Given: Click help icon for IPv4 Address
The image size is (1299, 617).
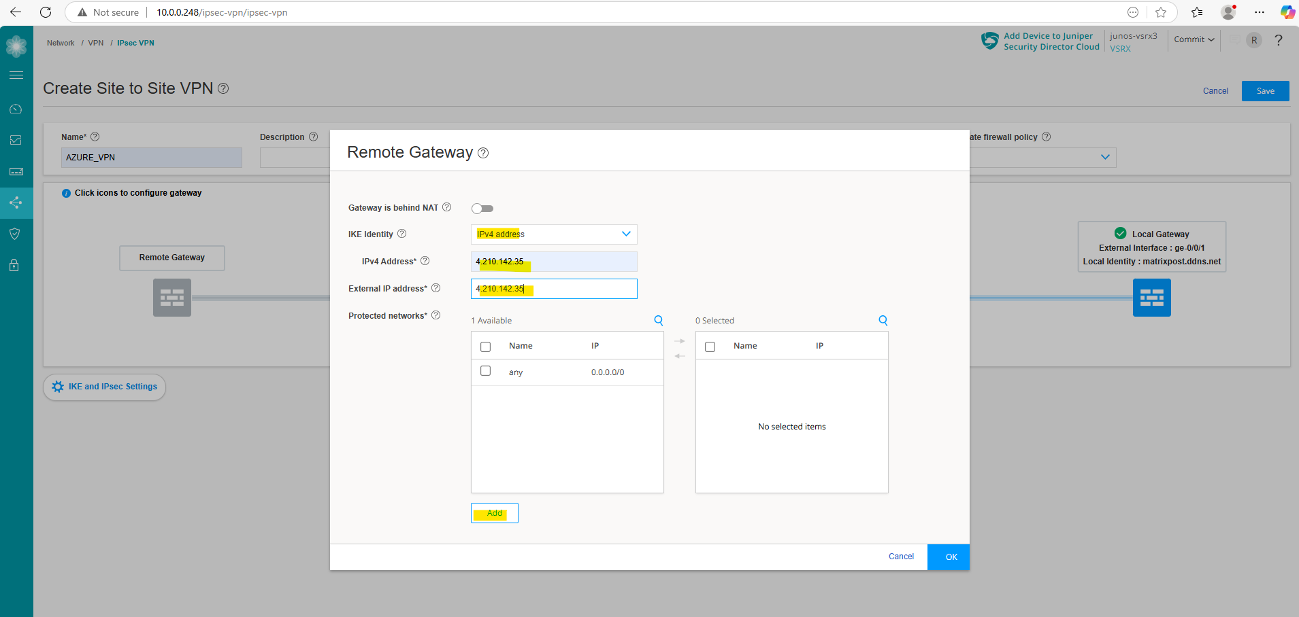Looking at the screenshot, I should [425, 261].
